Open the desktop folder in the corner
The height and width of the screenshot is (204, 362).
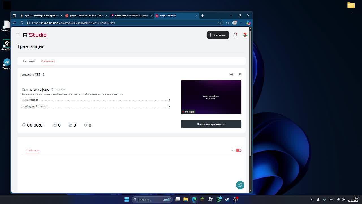(x=351, y=5)
